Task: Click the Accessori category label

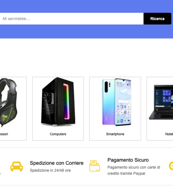Action: [x=4, y=134]
